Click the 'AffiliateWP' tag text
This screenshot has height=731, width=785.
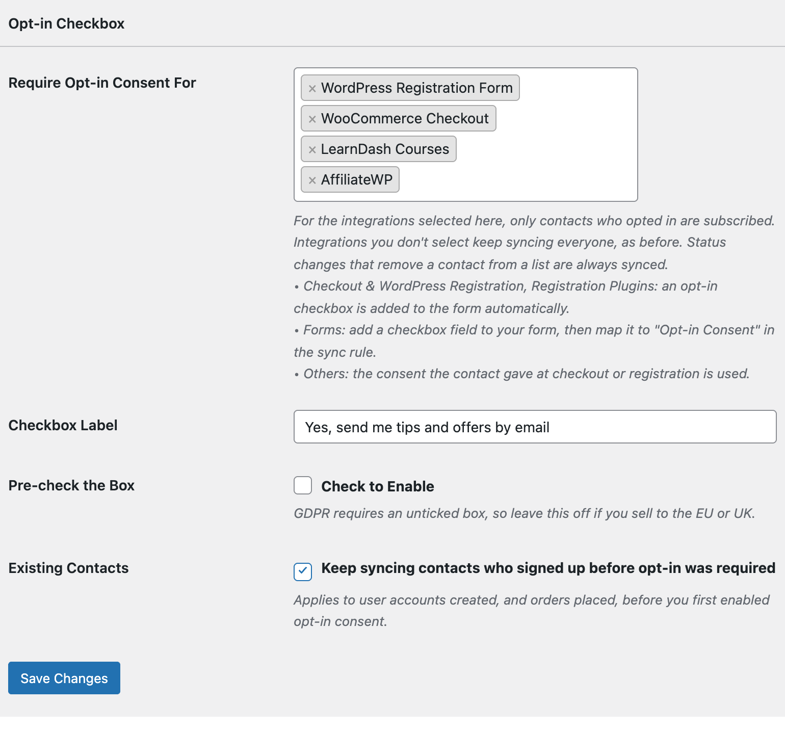[x=357, y=179]
